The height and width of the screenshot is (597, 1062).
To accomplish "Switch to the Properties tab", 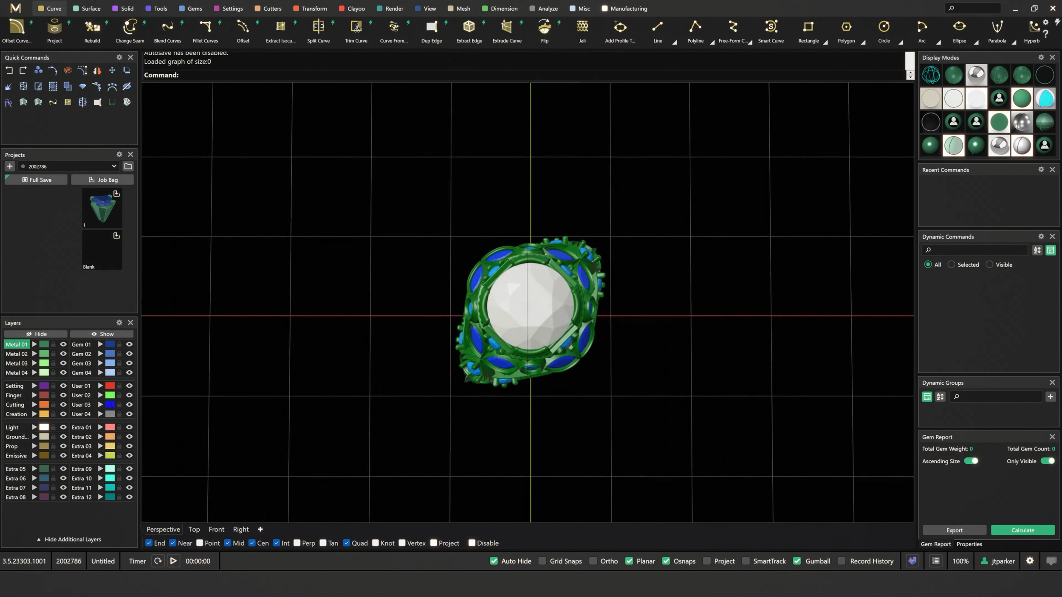I will 969,544.
